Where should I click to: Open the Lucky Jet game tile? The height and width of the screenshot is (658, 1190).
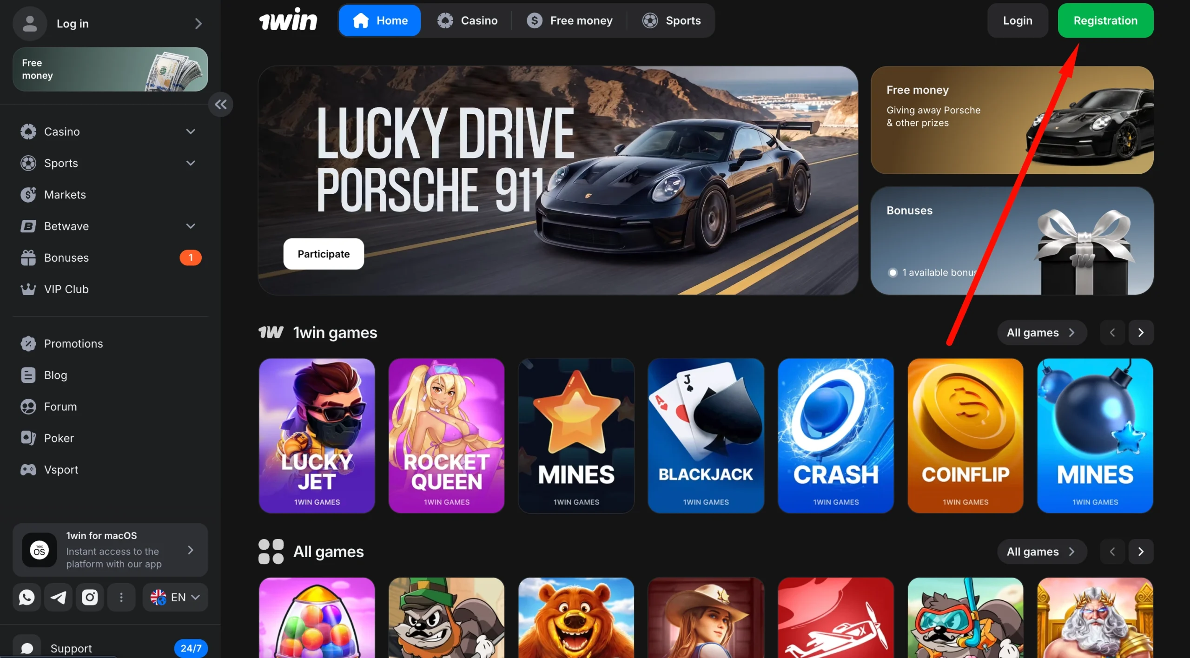[x=317, y=436]
